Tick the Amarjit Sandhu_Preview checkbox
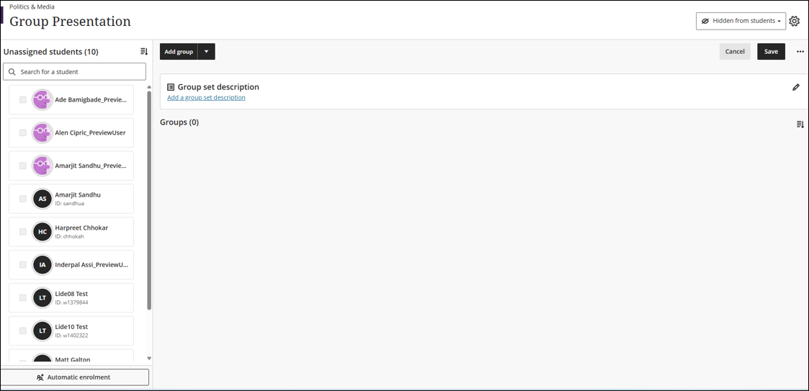The height and width of the screenshot is (391, 809). [23, 166]
